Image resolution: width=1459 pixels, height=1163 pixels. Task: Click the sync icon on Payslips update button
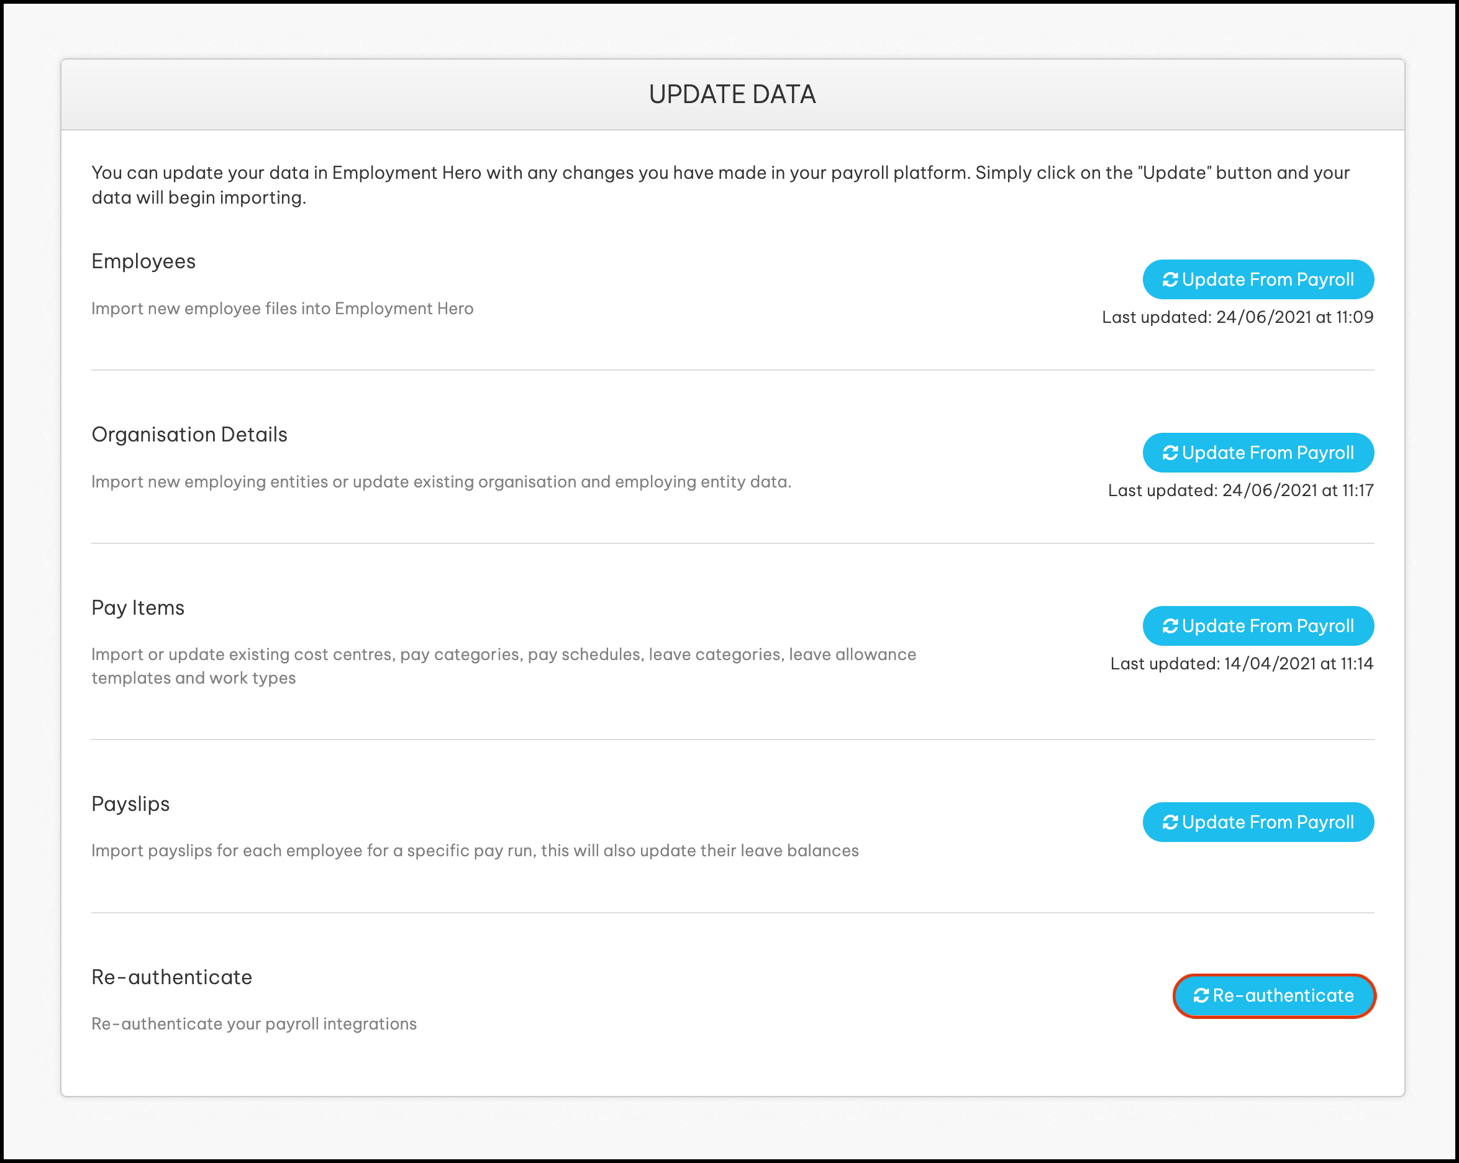coord(1170,823)
